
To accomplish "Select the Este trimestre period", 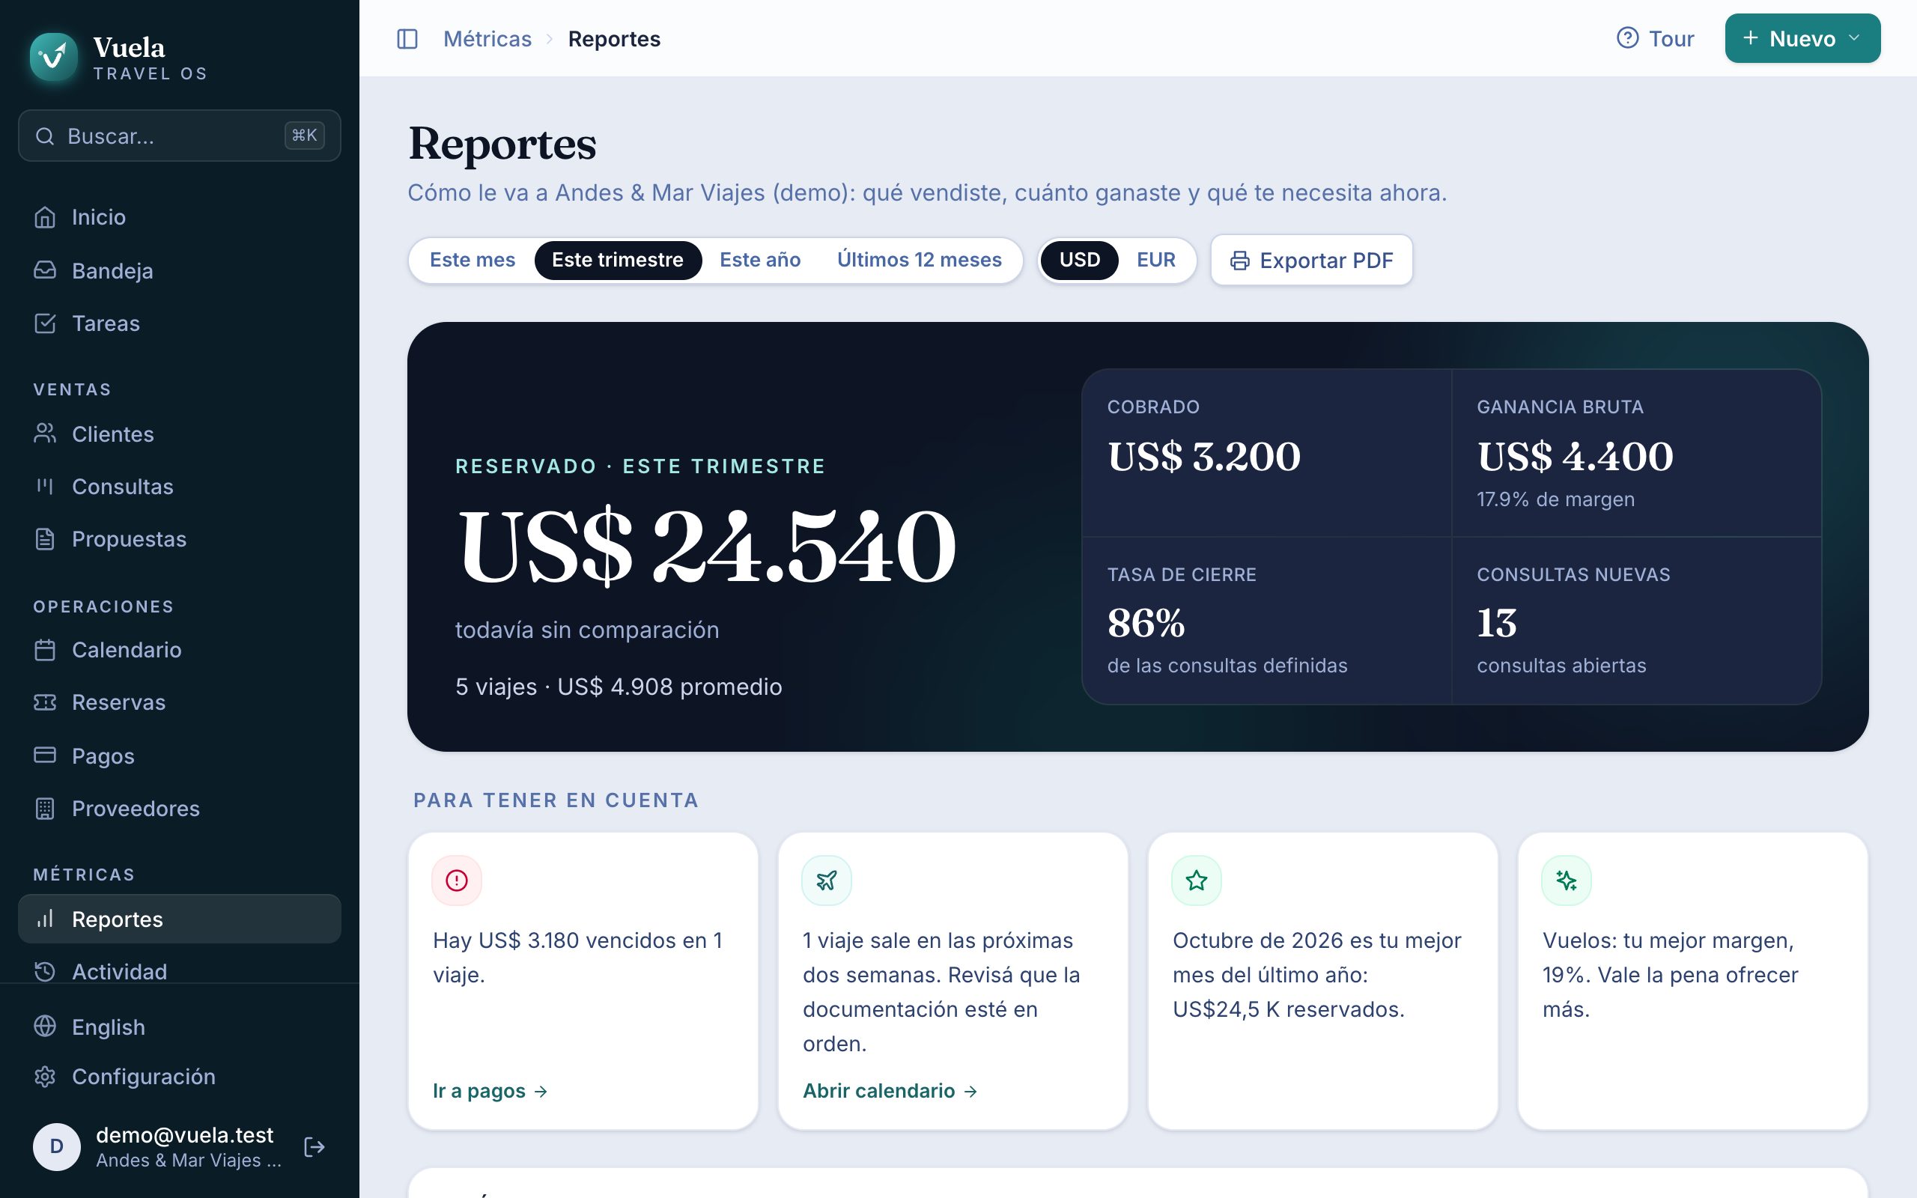I will tap(618, 260).
